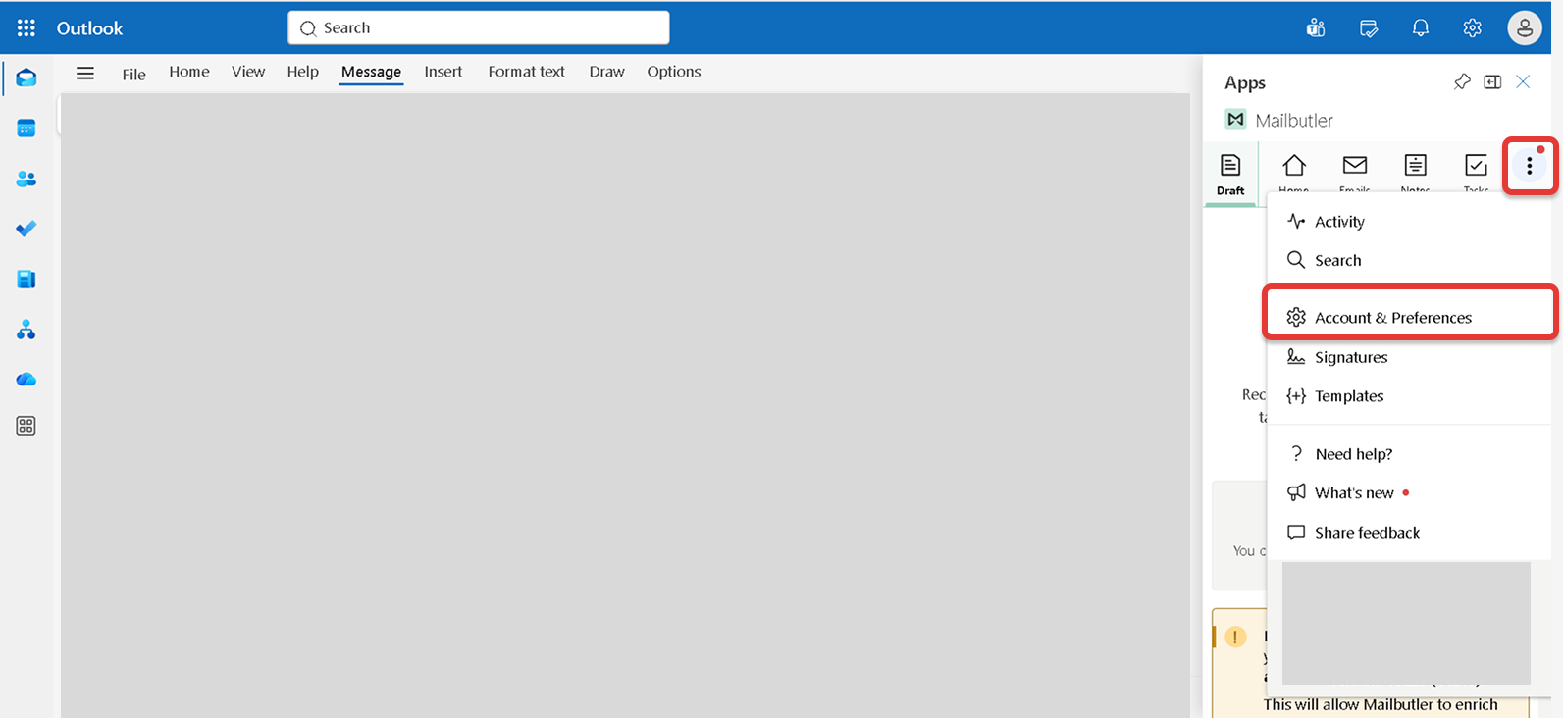1563x718 pixels.
Task: Click the Outlook brand name in header
Action: pos(89,28)
